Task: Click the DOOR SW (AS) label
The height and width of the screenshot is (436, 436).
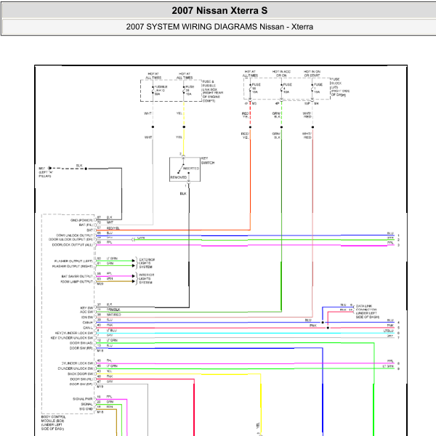Action: click(x=81, y=343)
